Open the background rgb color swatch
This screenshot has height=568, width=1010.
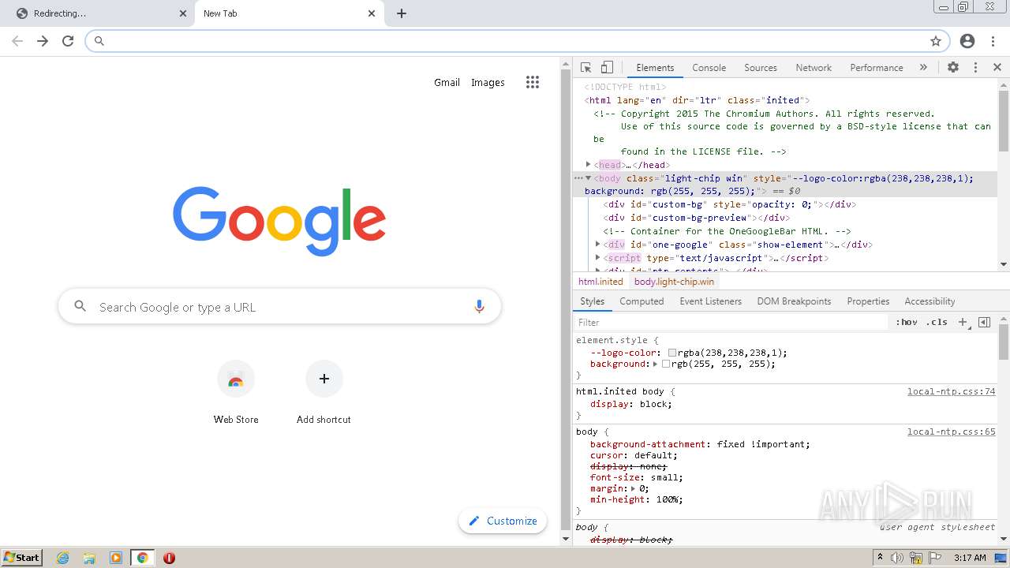pos(666,364)
